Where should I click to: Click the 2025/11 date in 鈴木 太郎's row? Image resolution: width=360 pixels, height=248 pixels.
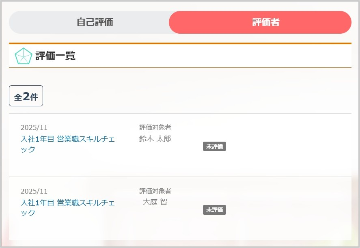click(x=34, y=128)
